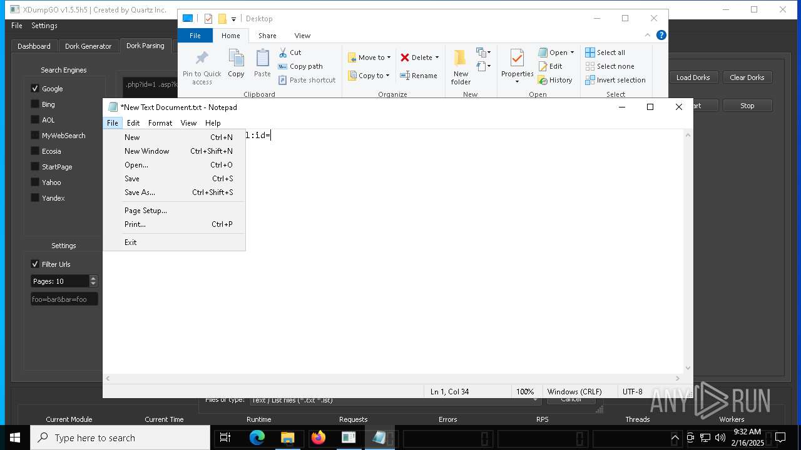Click the blue File button in Explorer
Viewport: 801px width, 450px height.
tap(195, 36)
